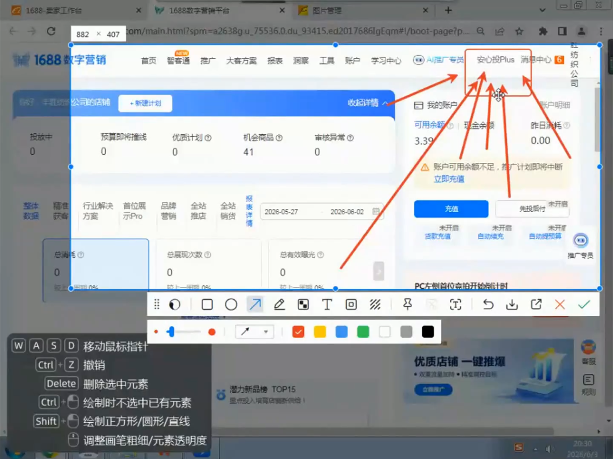The width and height of the screenshot is (613, 459).
Task: Undo the last annotation
Action: [488, 304]
